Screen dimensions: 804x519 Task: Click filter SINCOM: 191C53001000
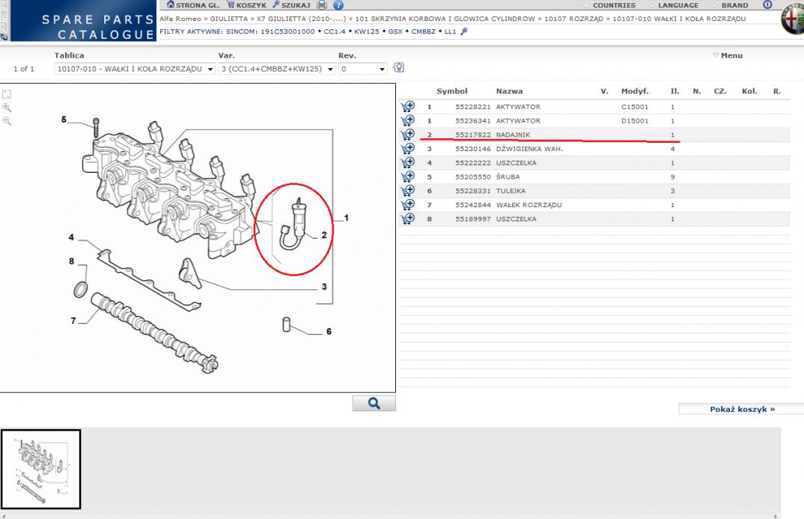[270, 31]
